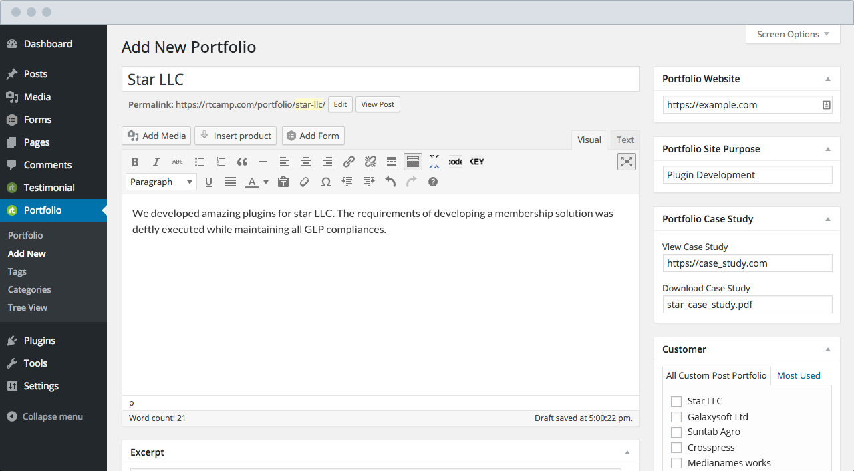Click the Edit permalink button
The width and height of the screenshot is (854, 471).
340,104
